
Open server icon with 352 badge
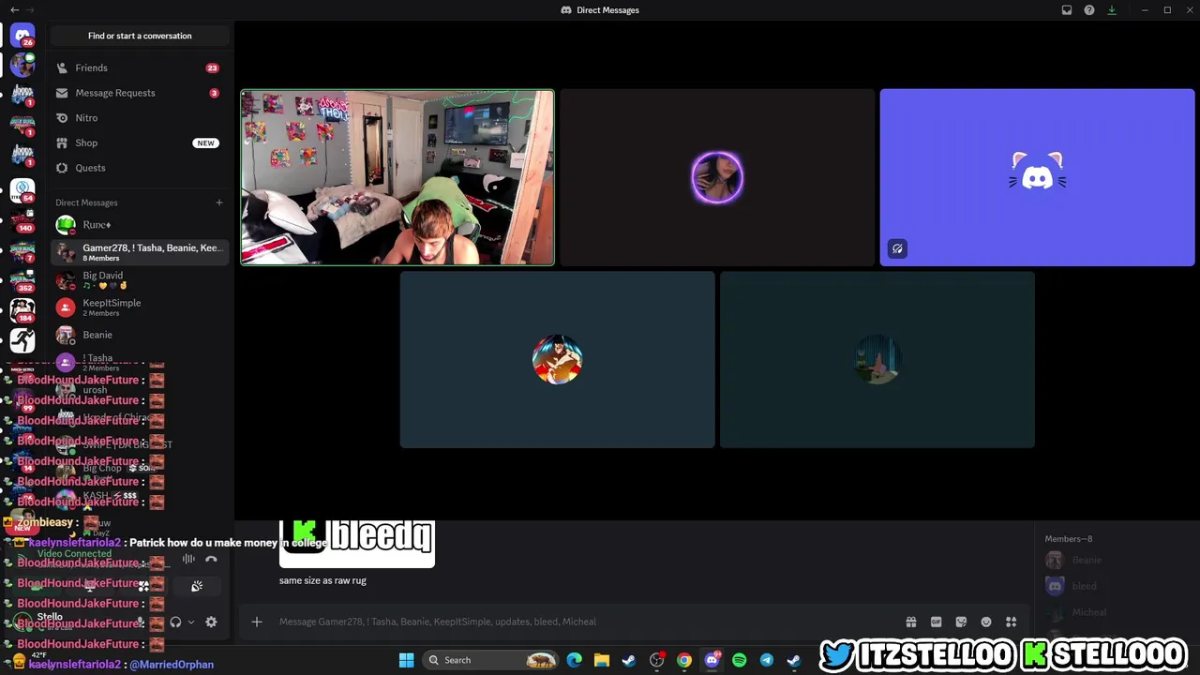tap(22, 280)
